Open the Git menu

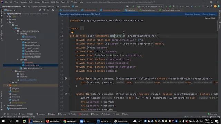pos(68,2)
